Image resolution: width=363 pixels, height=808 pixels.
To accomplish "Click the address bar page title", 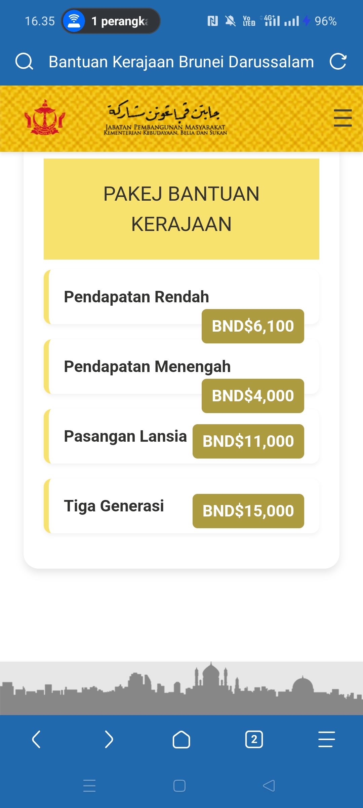I will [x=181, y=62].
